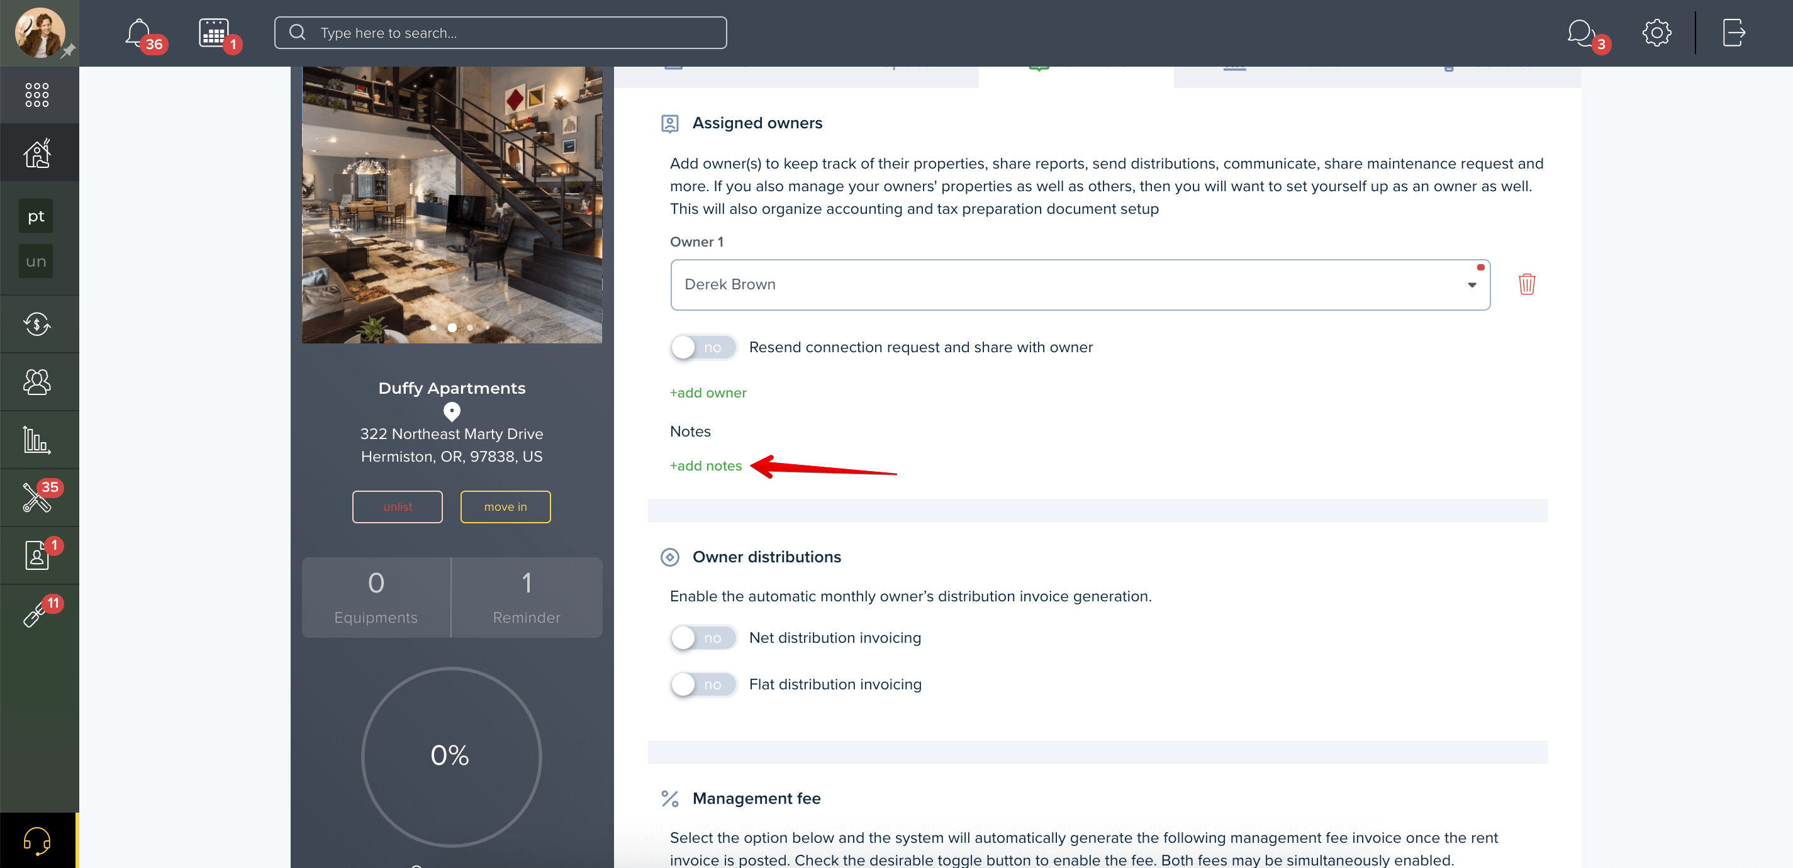Viewport: 1793px width, 868px height.
Task: Open the reports chart icon in sidebar
Action: [37, 439]
